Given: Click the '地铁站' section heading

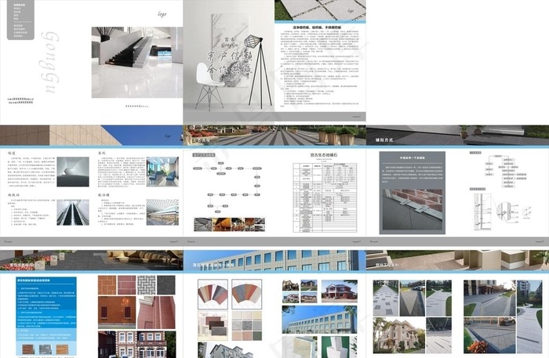Looking at the screenshot, I should [x=14, y=195].
